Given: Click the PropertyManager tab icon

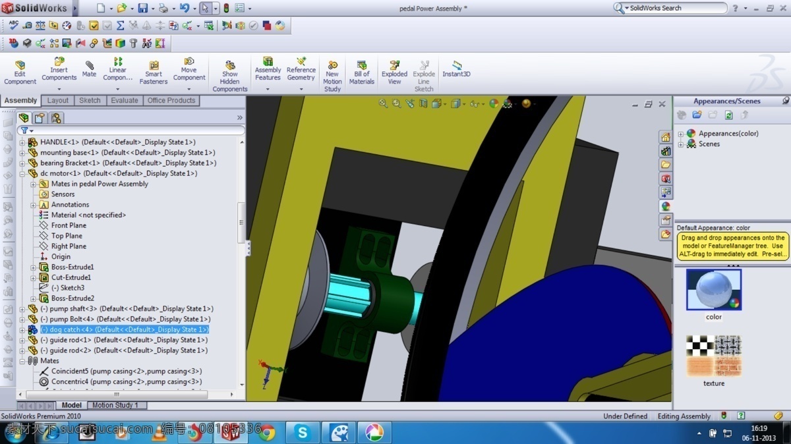Looking at the screenshot, I should click(40, 118).
